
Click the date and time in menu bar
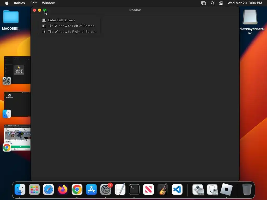point(245,3)
